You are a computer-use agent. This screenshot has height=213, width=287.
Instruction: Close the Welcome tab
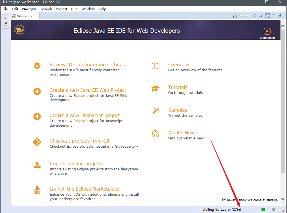click(36, 16)
